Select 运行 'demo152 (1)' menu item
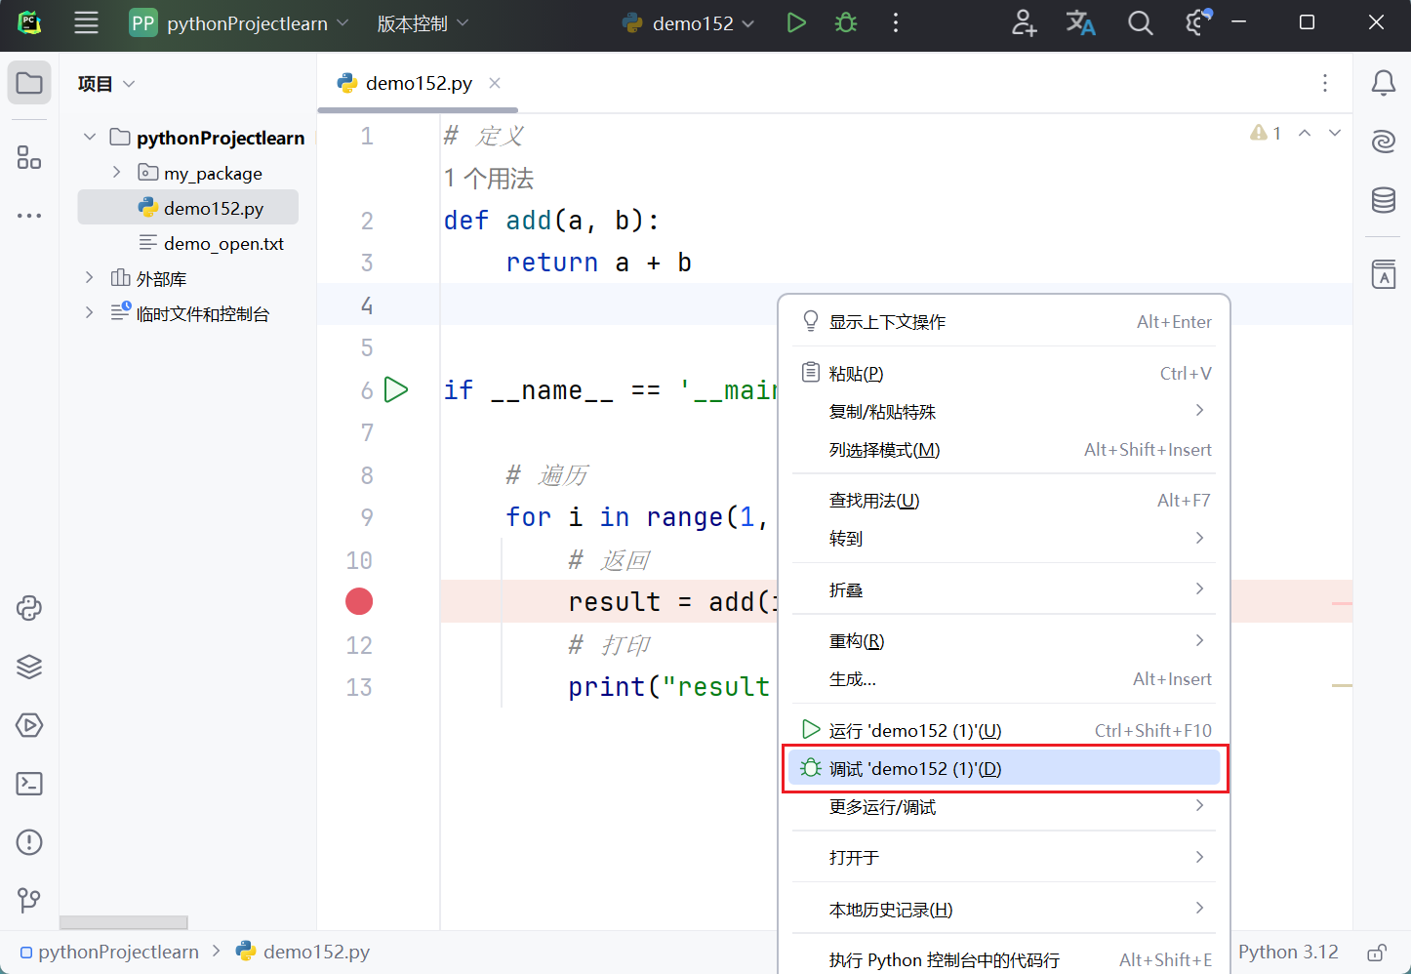Screen dimensions: 1411x974 pyautogui.click(x=1004, y=730)
